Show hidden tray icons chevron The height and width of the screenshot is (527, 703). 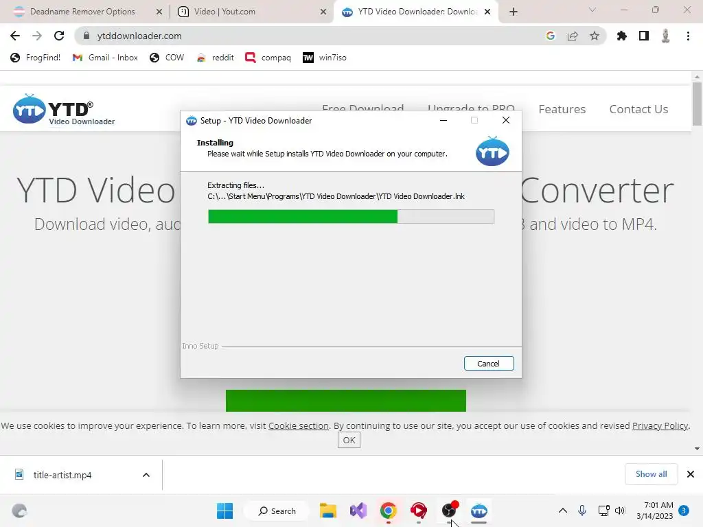[563, 511]
